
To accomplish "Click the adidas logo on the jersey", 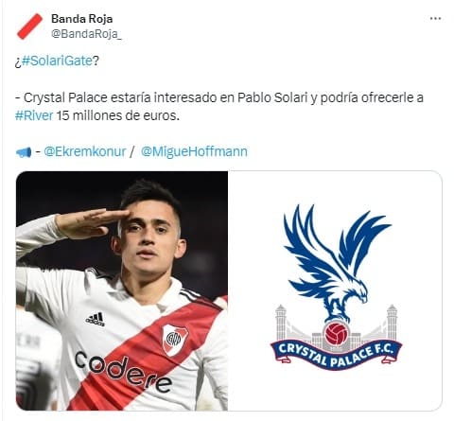I will click(96, 319).
